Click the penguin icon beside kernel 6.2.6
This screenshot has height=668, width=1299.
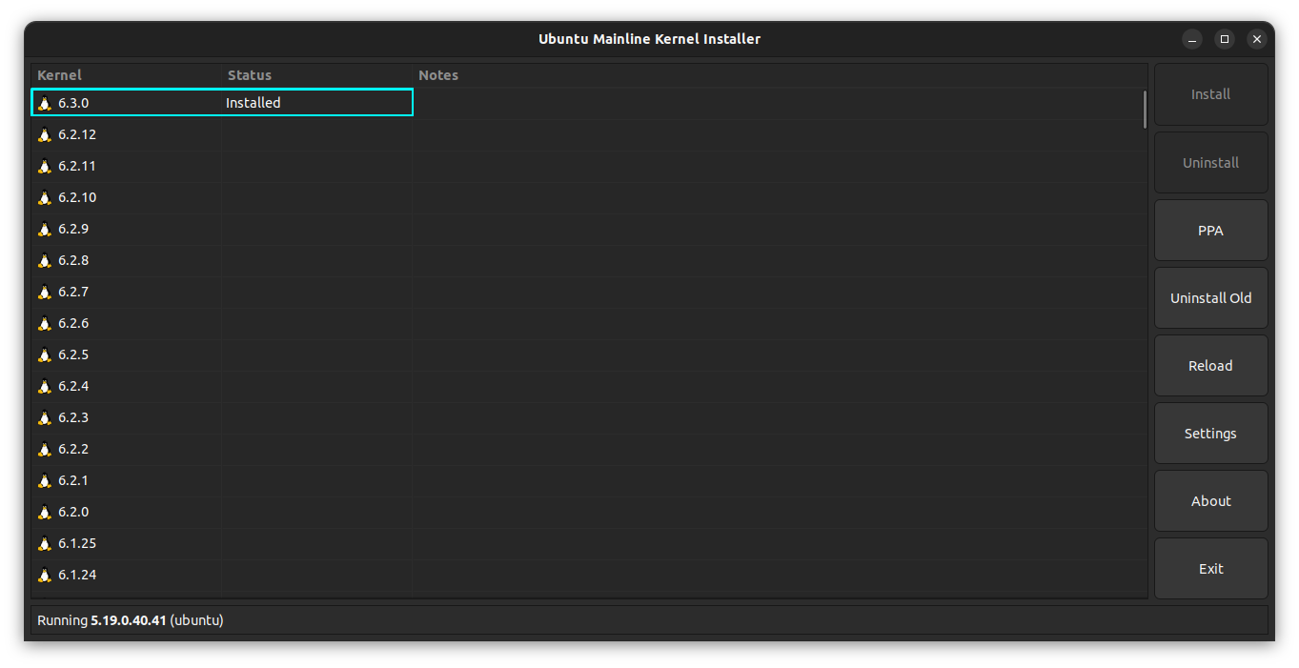tap(44, 323)
